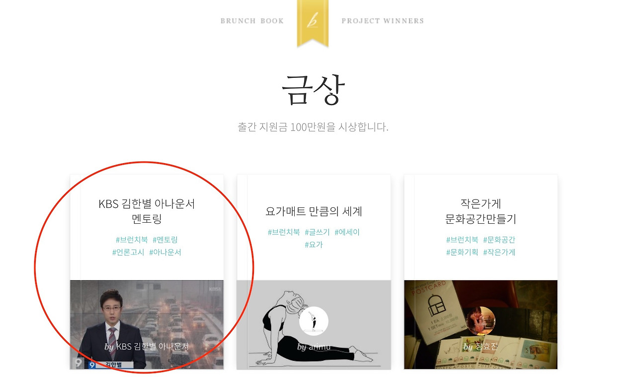Viewport: 636px width, 377px height.
Task: Click the news anchor cover image
Action: 147,325
